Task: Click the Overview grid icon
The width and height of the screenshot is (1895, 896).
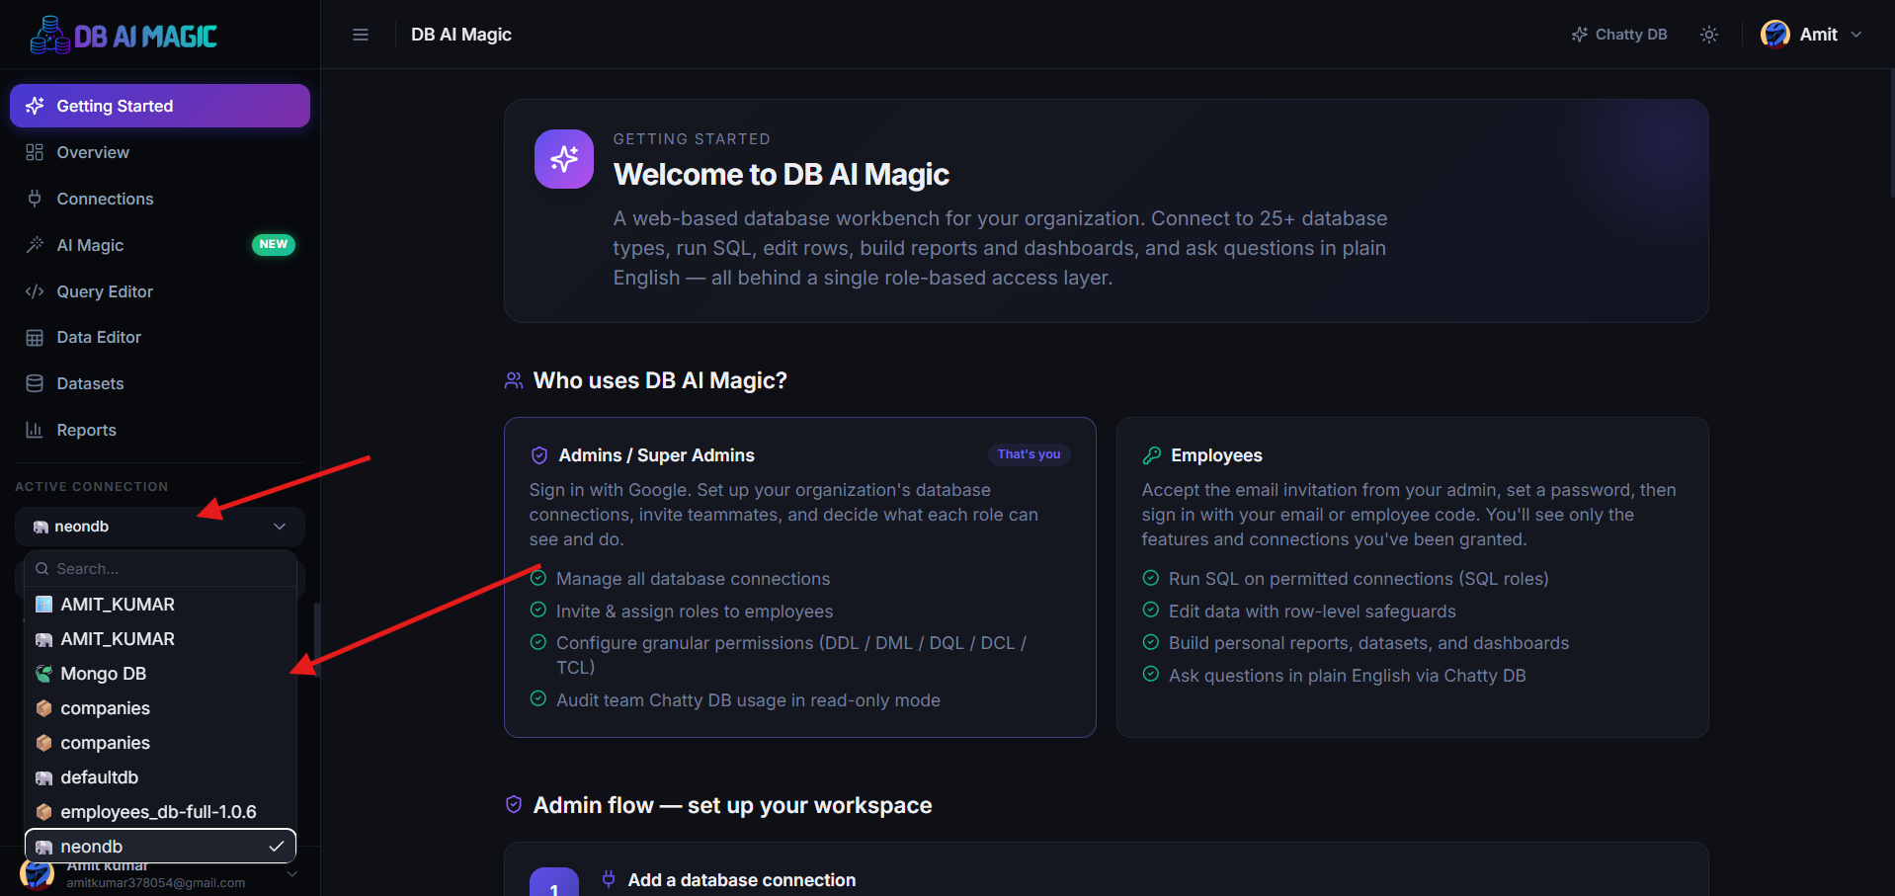Action: [x=35, y=152]
